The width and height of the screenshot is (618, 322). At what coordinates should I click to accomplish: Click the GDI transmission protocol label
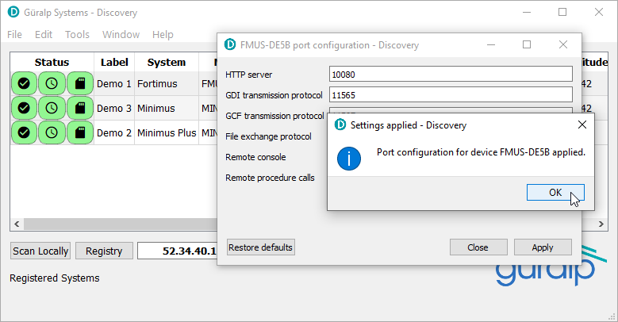[274, 95]
